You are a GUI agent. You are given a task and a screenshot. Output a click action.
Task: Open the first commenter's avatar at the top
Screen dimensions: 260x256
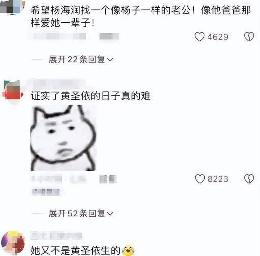click(x=12, y=6)
